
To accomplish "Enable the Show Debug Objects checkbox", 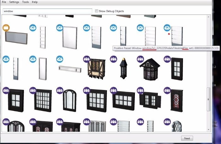I will pyautogui.click(x=97, y=11).
